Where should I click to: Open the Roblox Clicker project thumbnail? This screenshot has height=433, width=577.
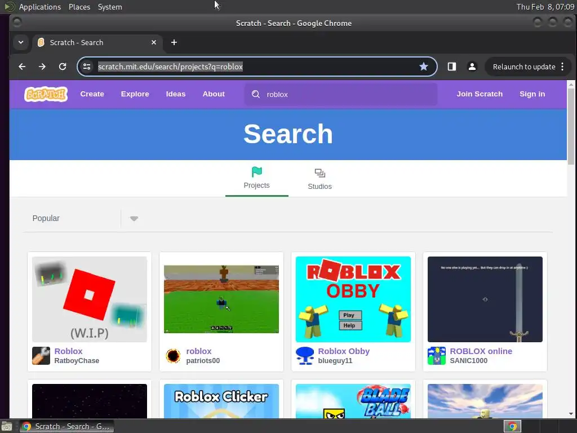coord(221,401)
